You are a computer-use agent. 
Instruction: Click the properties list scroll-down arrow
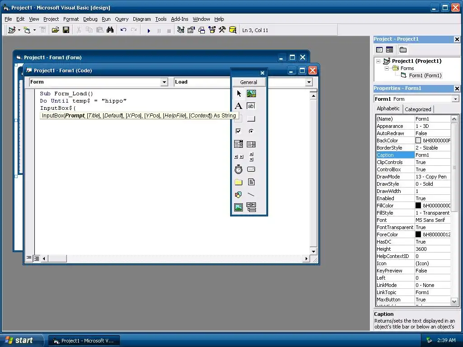click(454, 301)
